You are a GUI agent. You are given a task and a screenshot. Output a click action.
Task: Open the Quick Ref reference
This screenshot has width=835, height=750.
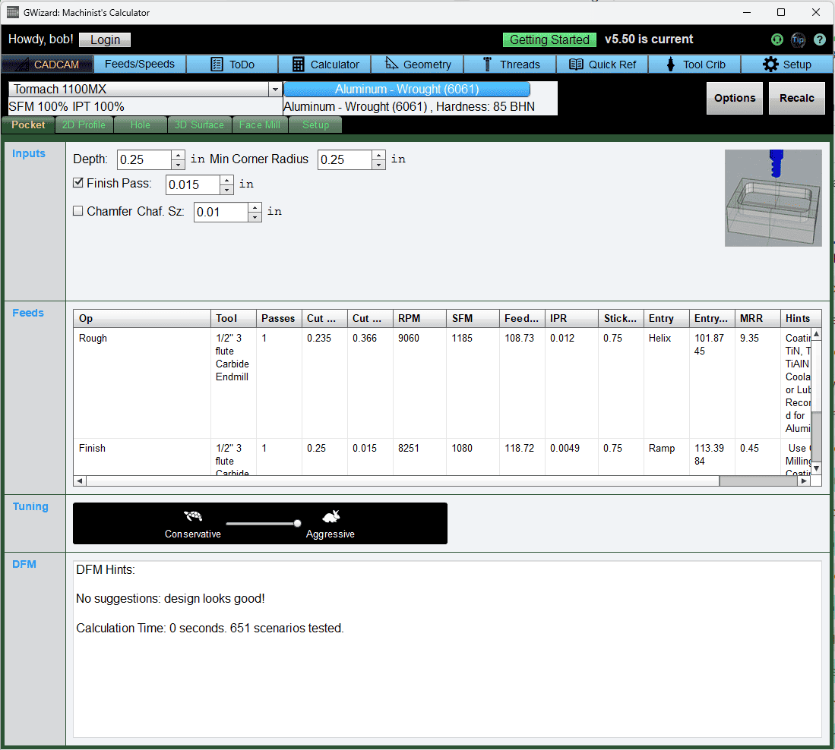tap(603, 65)
